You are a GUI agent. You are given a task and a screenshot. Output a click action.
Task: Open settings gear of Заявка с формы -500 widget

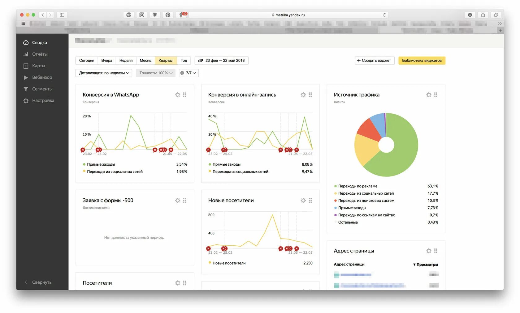pos(178,201)
